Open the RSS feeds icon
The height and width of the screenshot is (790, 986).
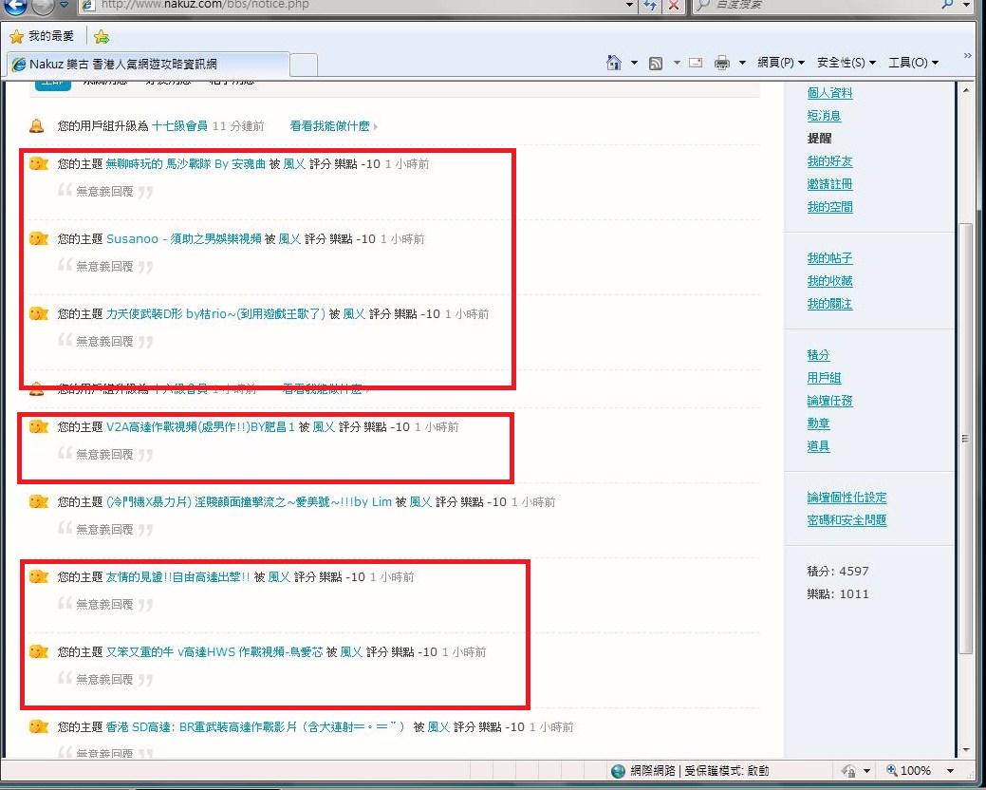click(655, 63)
